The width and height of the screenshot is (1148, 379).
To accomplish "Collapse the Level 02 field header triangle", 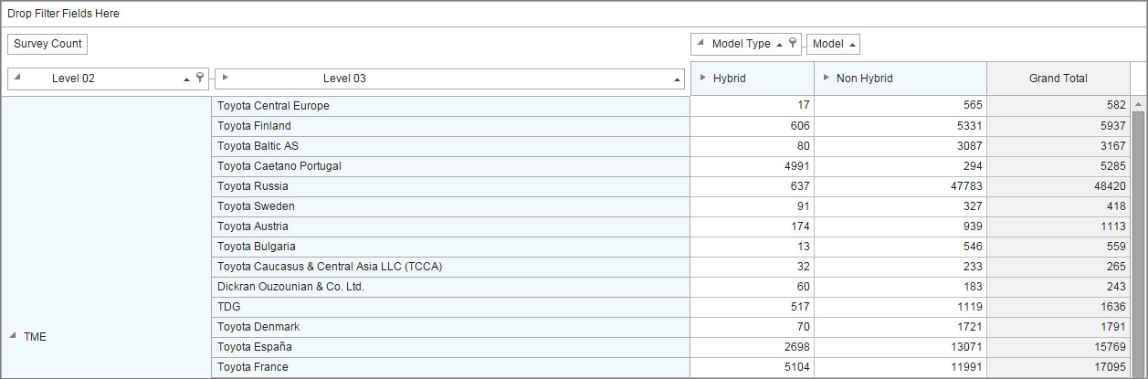I will pos(17,77).
